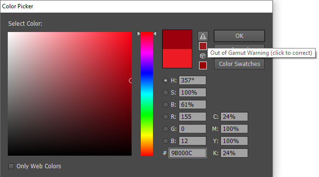Screen dimensions: 319x177
Task: Click the web-safe cube warning icon
Action: (202, 56)
